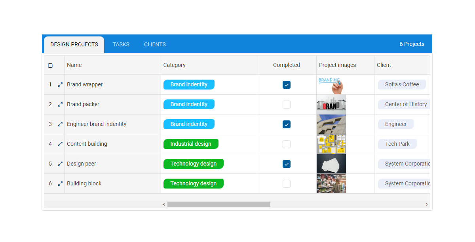Viewport: 475px width, 242px height.
Task: Click the Industrial design category badge
Action: [x=191, y=144]
